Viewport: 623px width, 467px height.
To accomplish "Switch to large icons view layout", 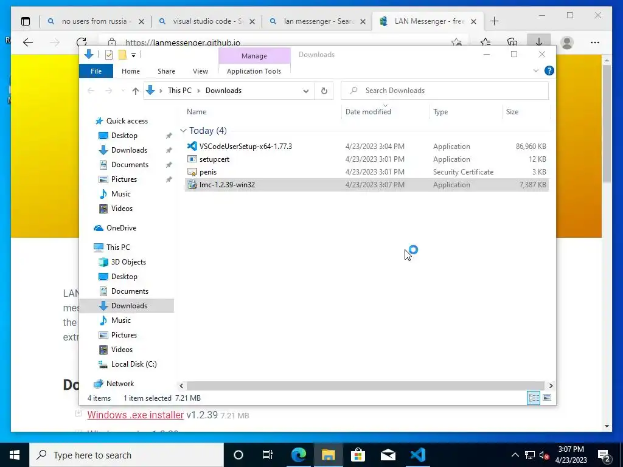I will [x=547, y=398].
